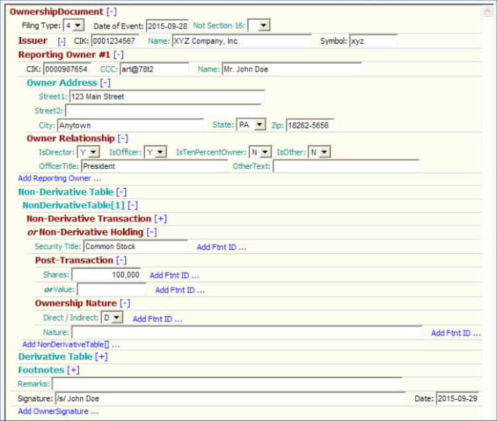Add Ftnt ID for Nature
Viewport: 497px width, 421px height.
pyautogui.click(x=456, y=333)
